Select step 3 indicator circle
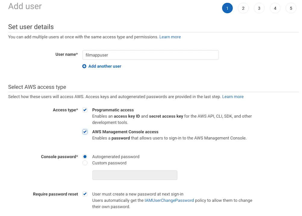Viewport: 302px width, 216px height. [x=259, y=8]
